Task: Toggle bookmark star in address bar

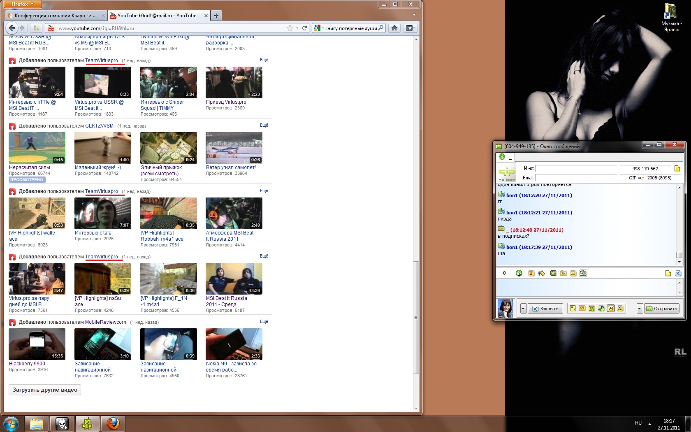Action: pos(290,28)
